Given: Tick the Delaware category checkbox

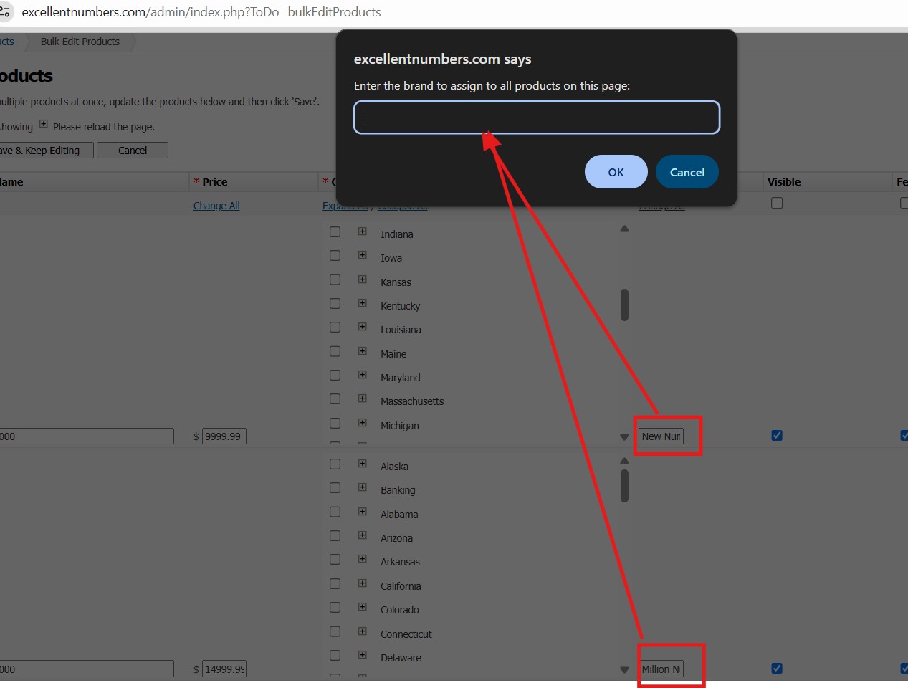Looking at the screenshot, I should point(335,656).
